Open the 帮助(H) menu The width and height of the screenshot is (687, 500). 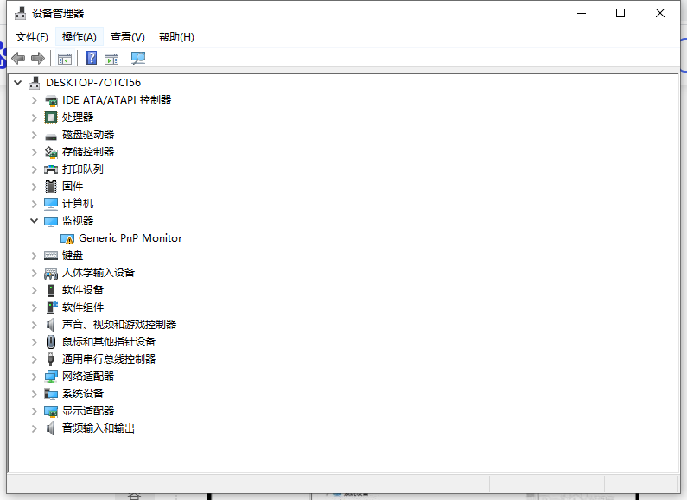tap(176, 37)
